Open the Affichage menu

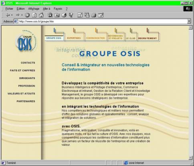34,9
